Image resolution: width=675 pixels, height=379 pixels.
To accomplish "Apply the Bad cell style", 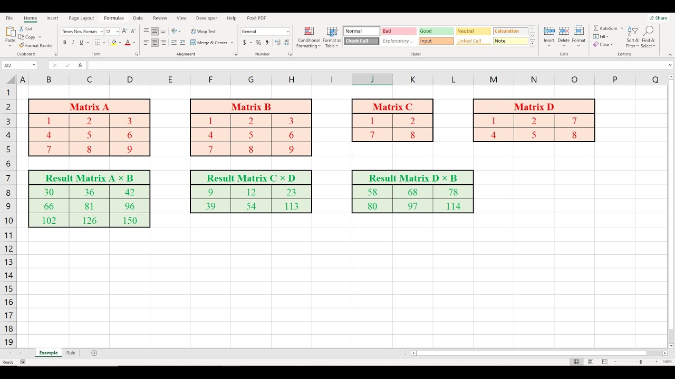I will click(x=399, y=31).
